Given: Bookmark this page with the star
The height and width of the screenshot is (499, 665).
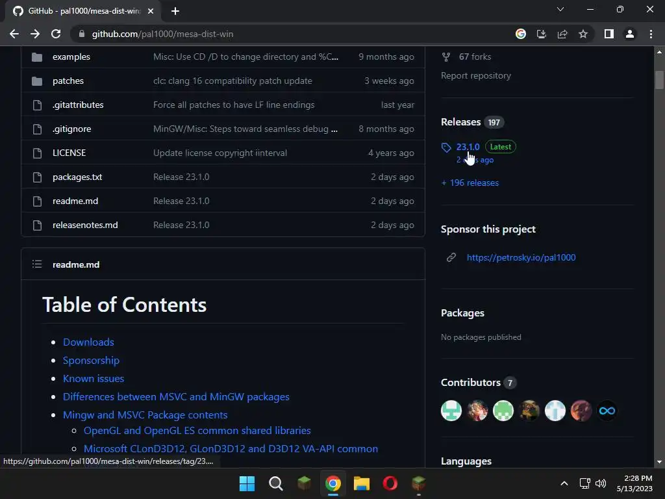Looking at the screenshot, I should pos(583,34).
